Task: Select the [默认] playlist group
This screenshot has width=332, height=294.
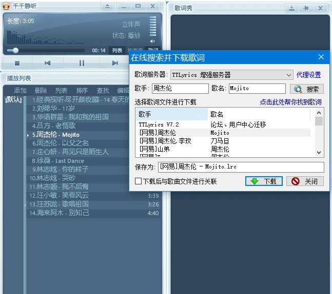Action: tap(13, 99)
